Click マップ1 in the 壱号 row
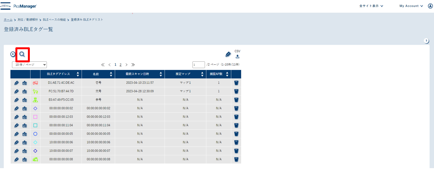 coord(185,83)
